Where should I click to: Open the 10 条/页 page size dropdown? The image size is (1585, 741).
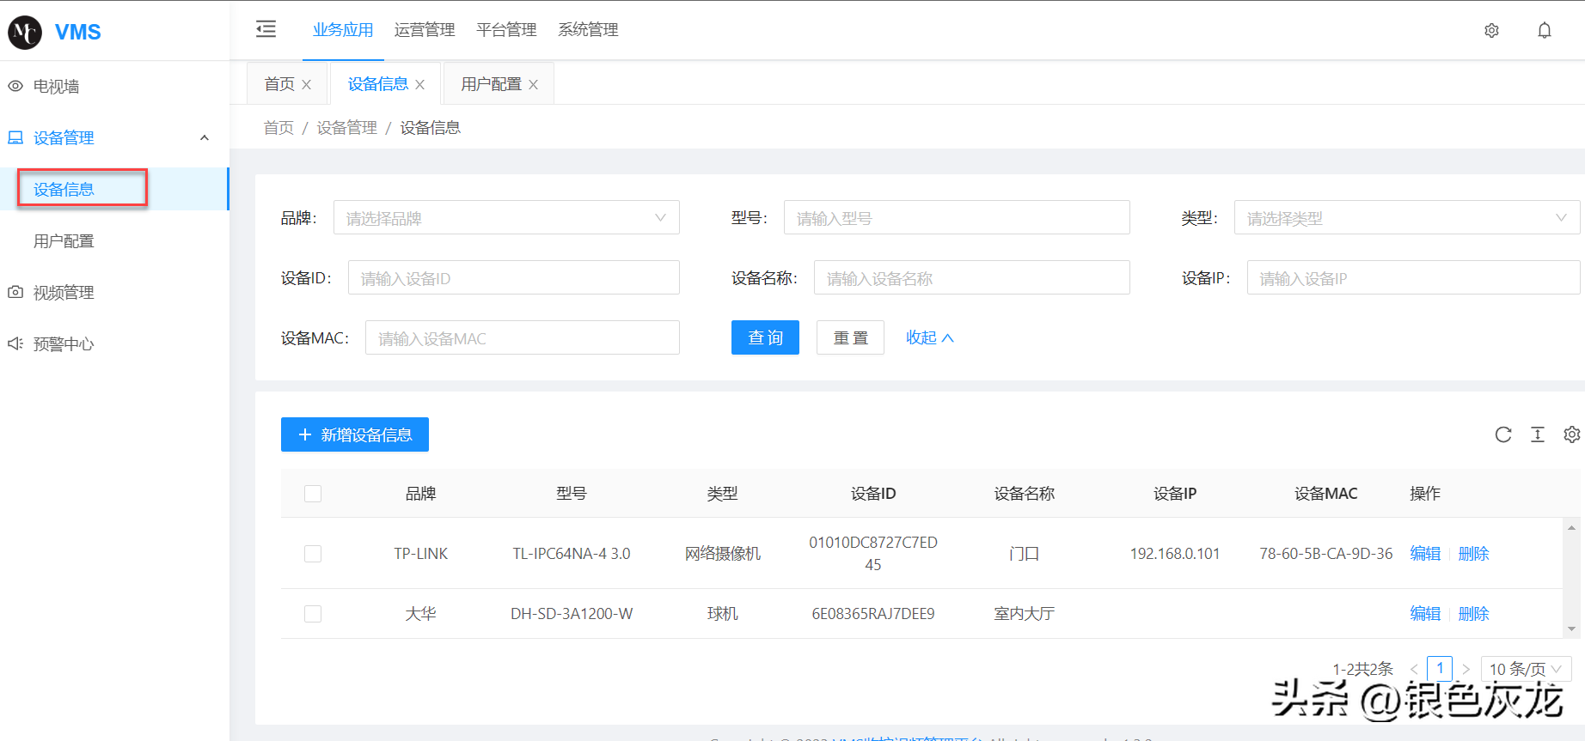point(1527,669)
